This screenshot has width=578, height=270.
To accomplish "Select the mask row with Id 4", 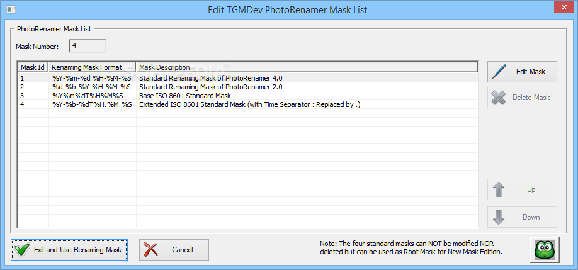I will coord(247,104).
